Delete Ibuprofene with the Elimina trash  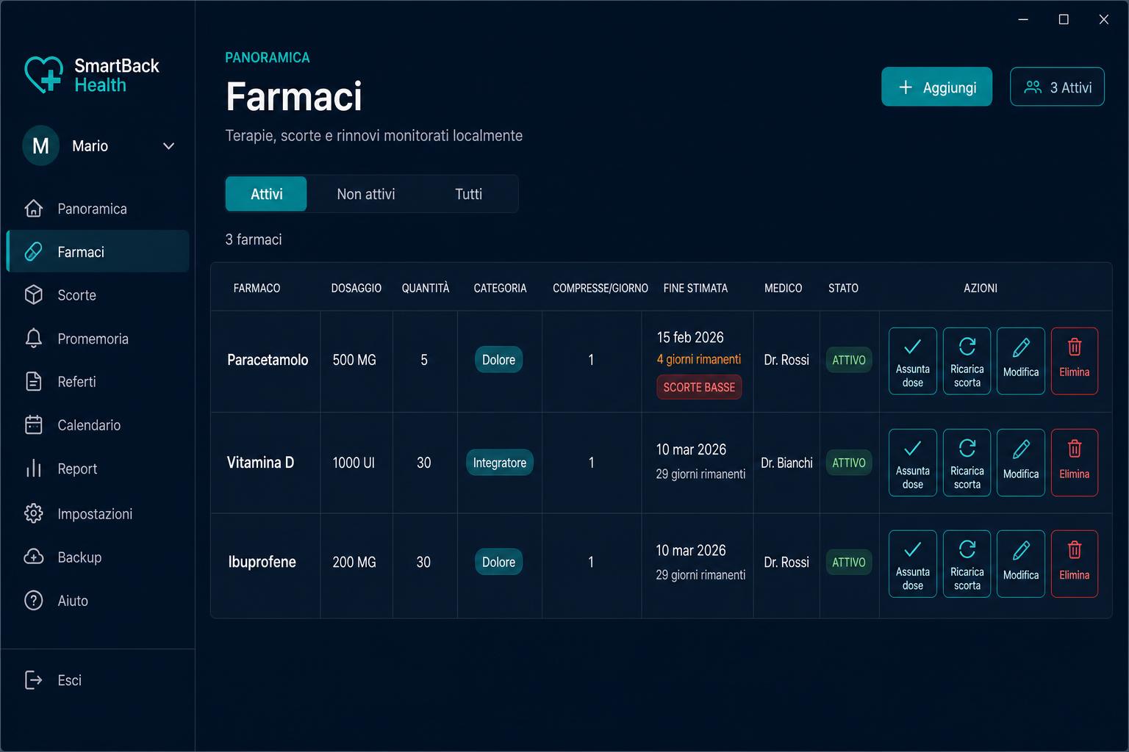[1075, 564]
